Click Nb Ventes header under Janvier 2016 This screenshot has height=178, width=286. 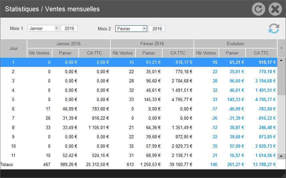tap(39, 53)
